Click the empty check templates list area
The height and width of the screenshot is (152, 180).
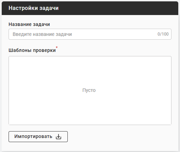pyautogui.click(x=90, y=91)
